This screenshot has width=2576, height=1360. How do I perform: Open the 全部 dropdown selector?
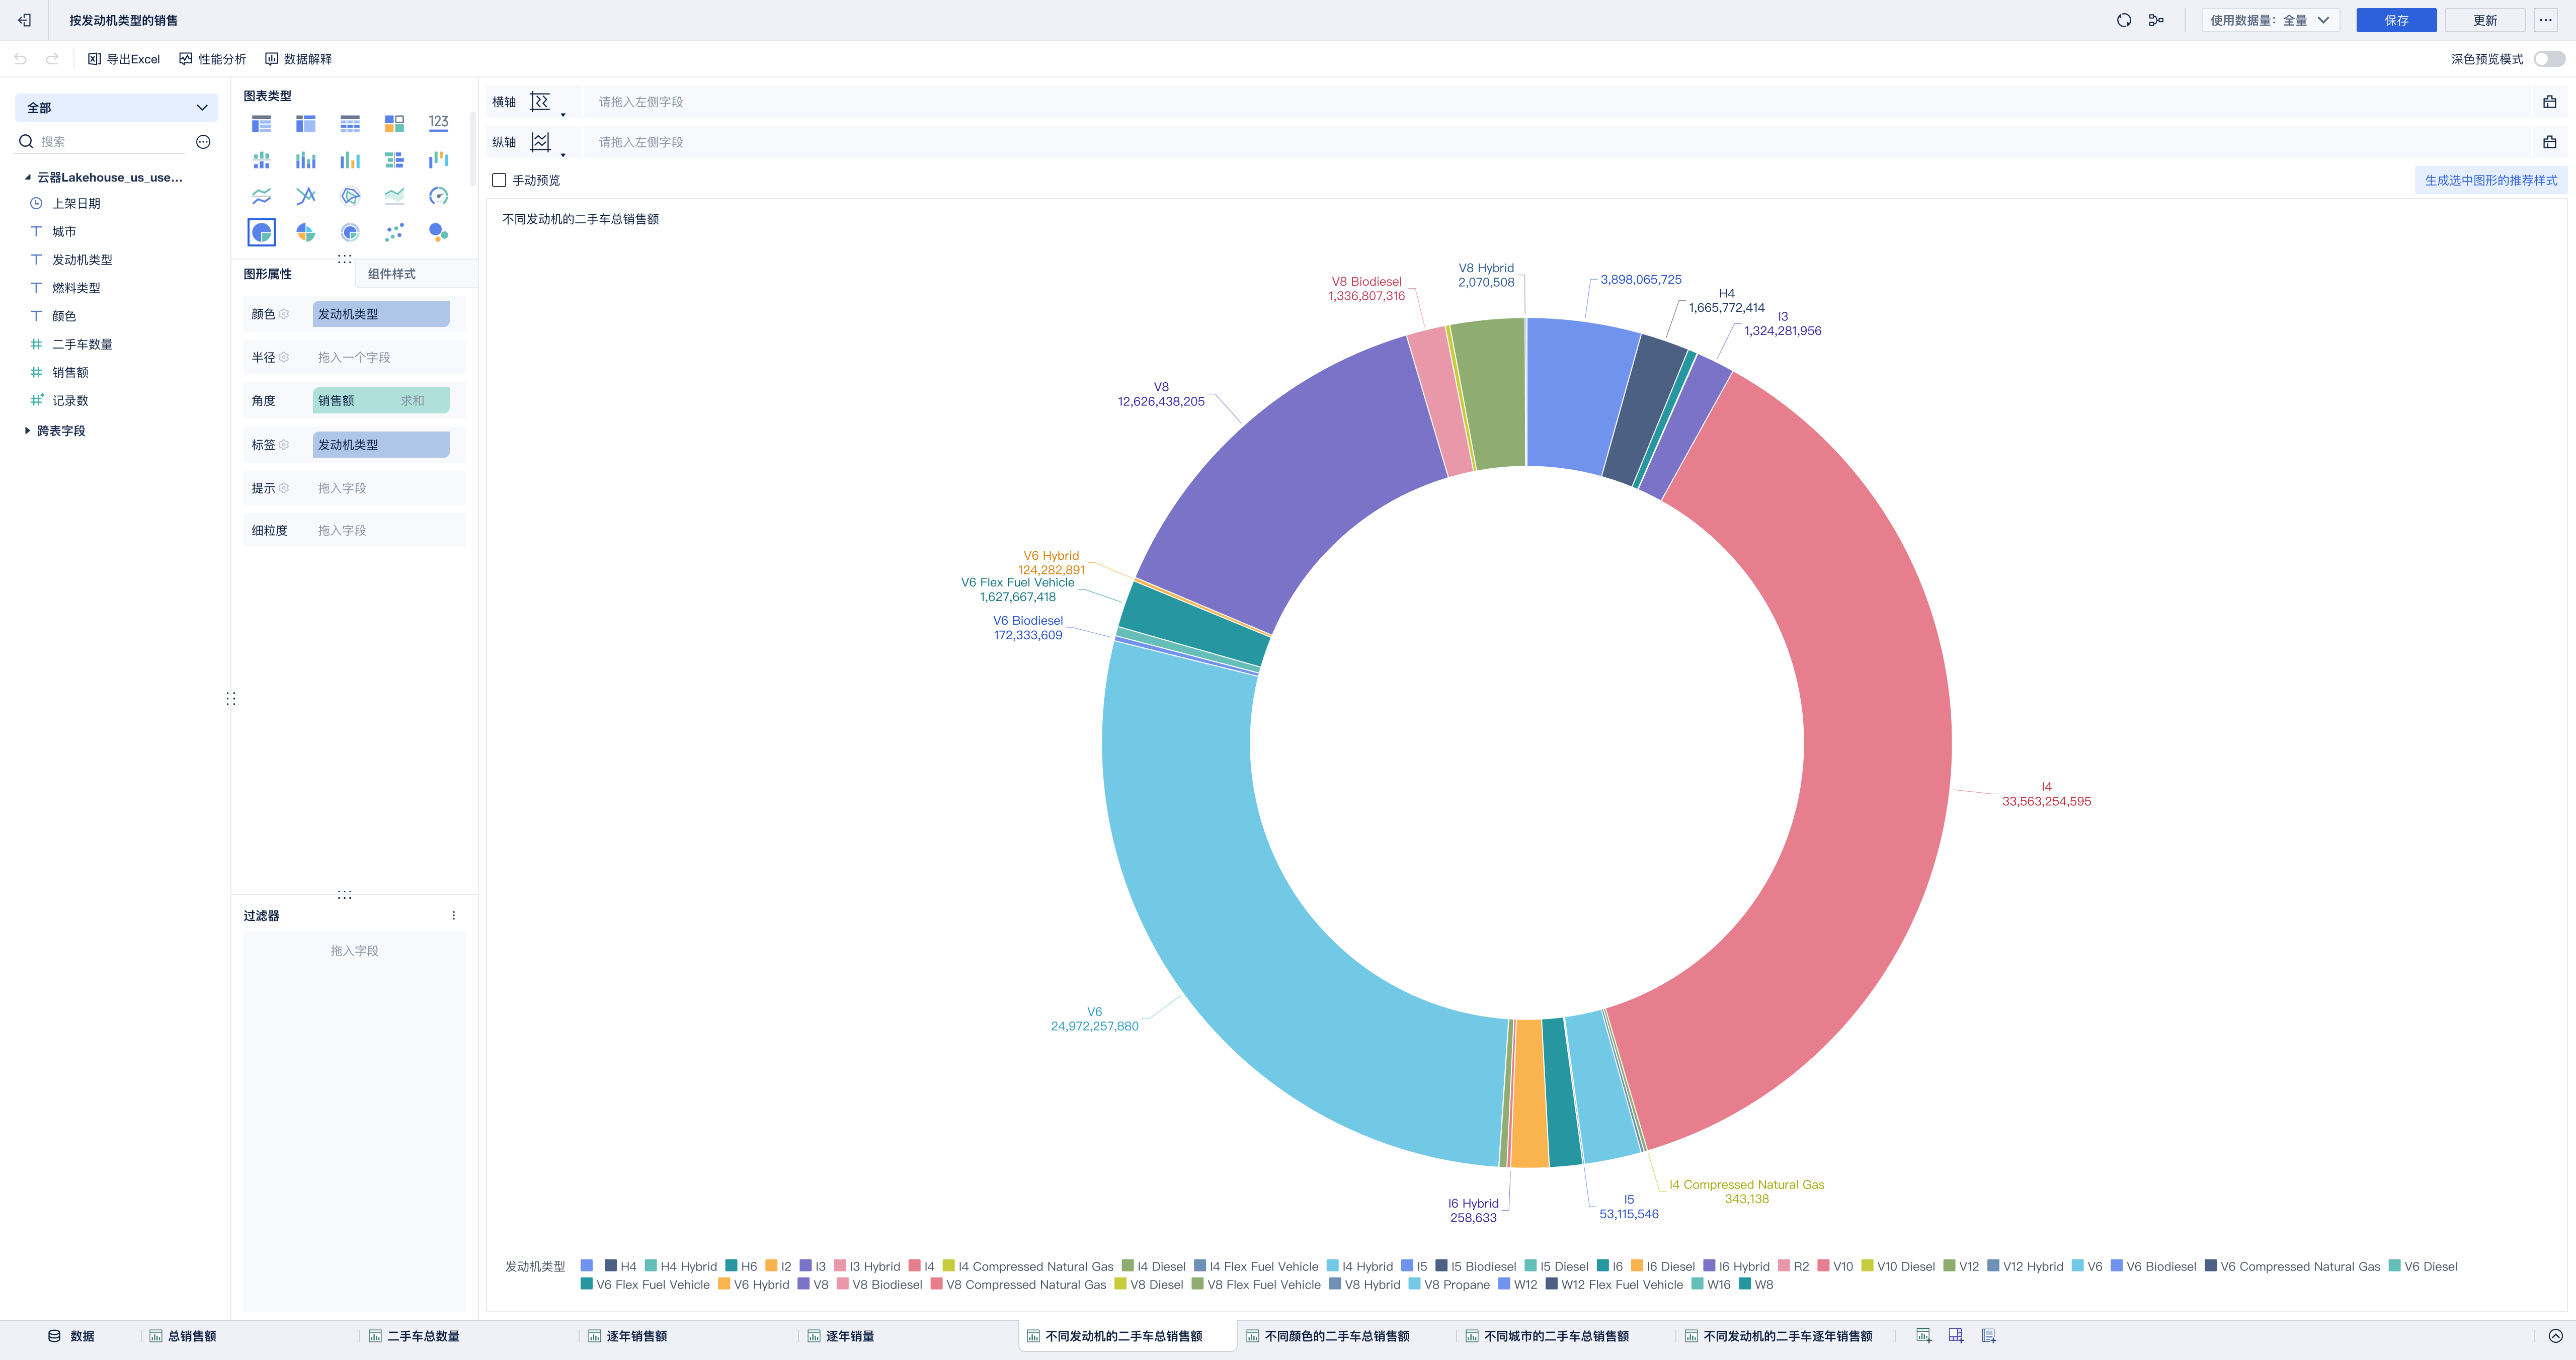pyautogui.click(x=117, y=107)
